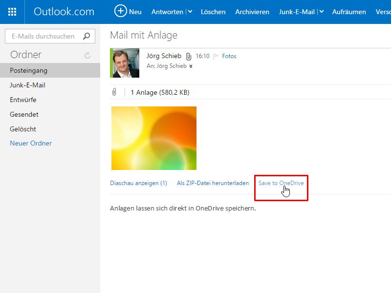Click Diaschau anzeigen (1) link
Image resolution: width=391 pixels, height=293 pixels.
138,183
